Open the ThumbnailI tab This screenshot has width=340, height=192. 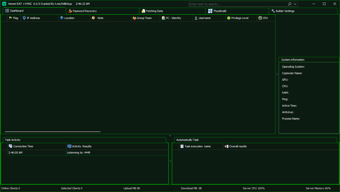[x=219, y=11]
